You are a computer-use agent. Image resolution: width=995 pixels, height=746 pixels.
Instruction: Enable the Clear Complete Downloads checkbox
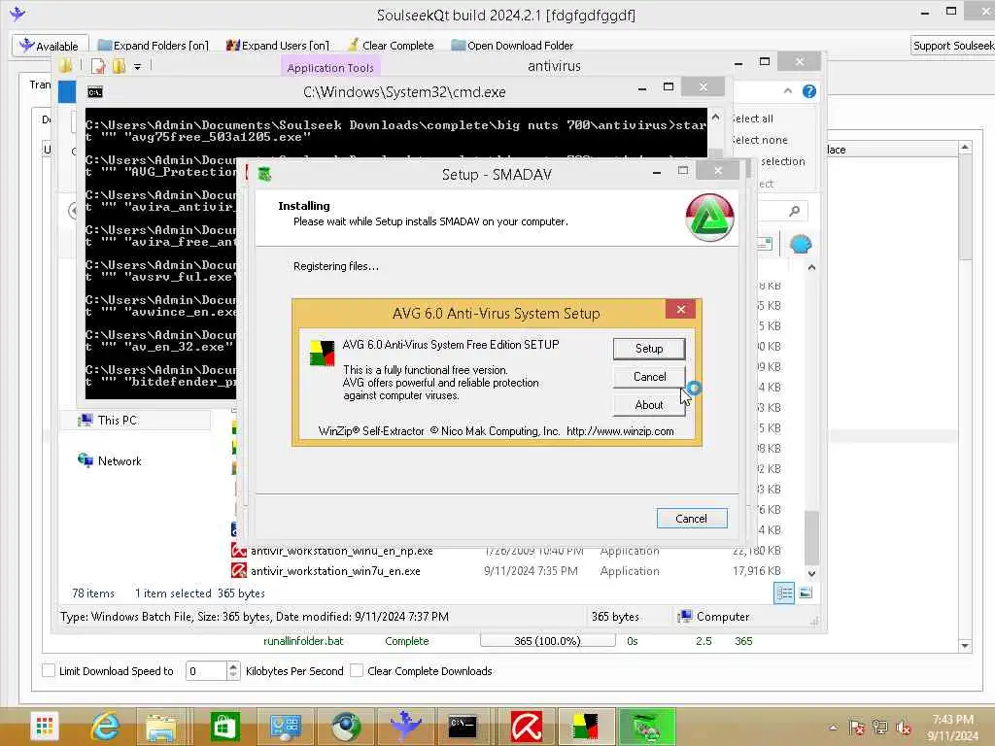(357, 670)
